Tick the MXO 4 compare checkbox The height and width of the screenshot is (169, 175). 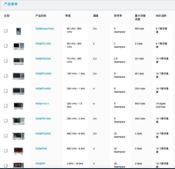coord(6,106)
